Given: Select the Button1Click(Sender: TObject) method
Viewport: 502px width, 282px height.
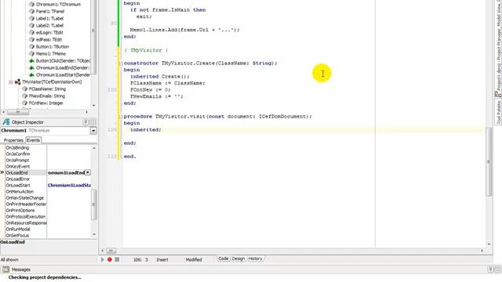Looking at the screenshot, I should (x=63, y=61).
